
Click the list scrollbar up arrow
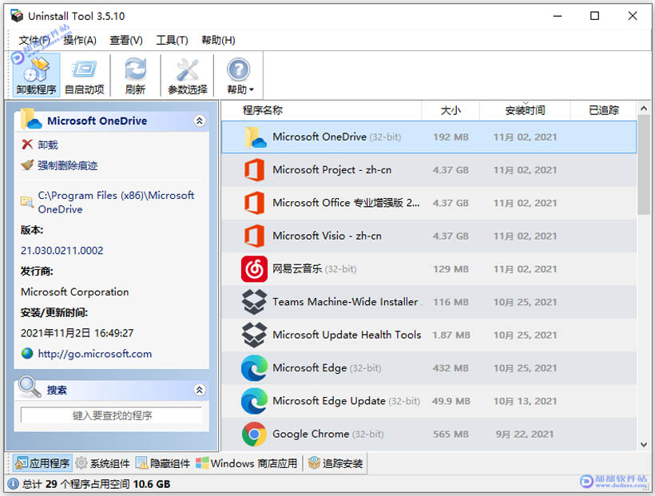(x=644, y=109)
